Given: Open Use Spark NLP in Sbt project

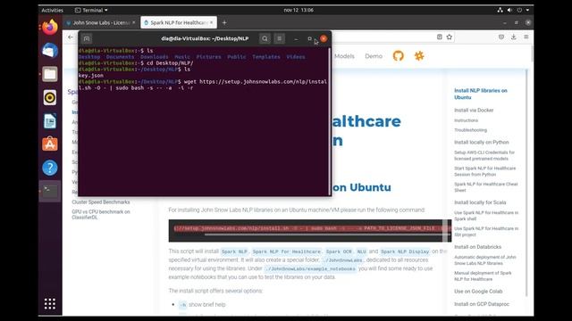Looking at the screenshot, I should [x=486, y=232].
